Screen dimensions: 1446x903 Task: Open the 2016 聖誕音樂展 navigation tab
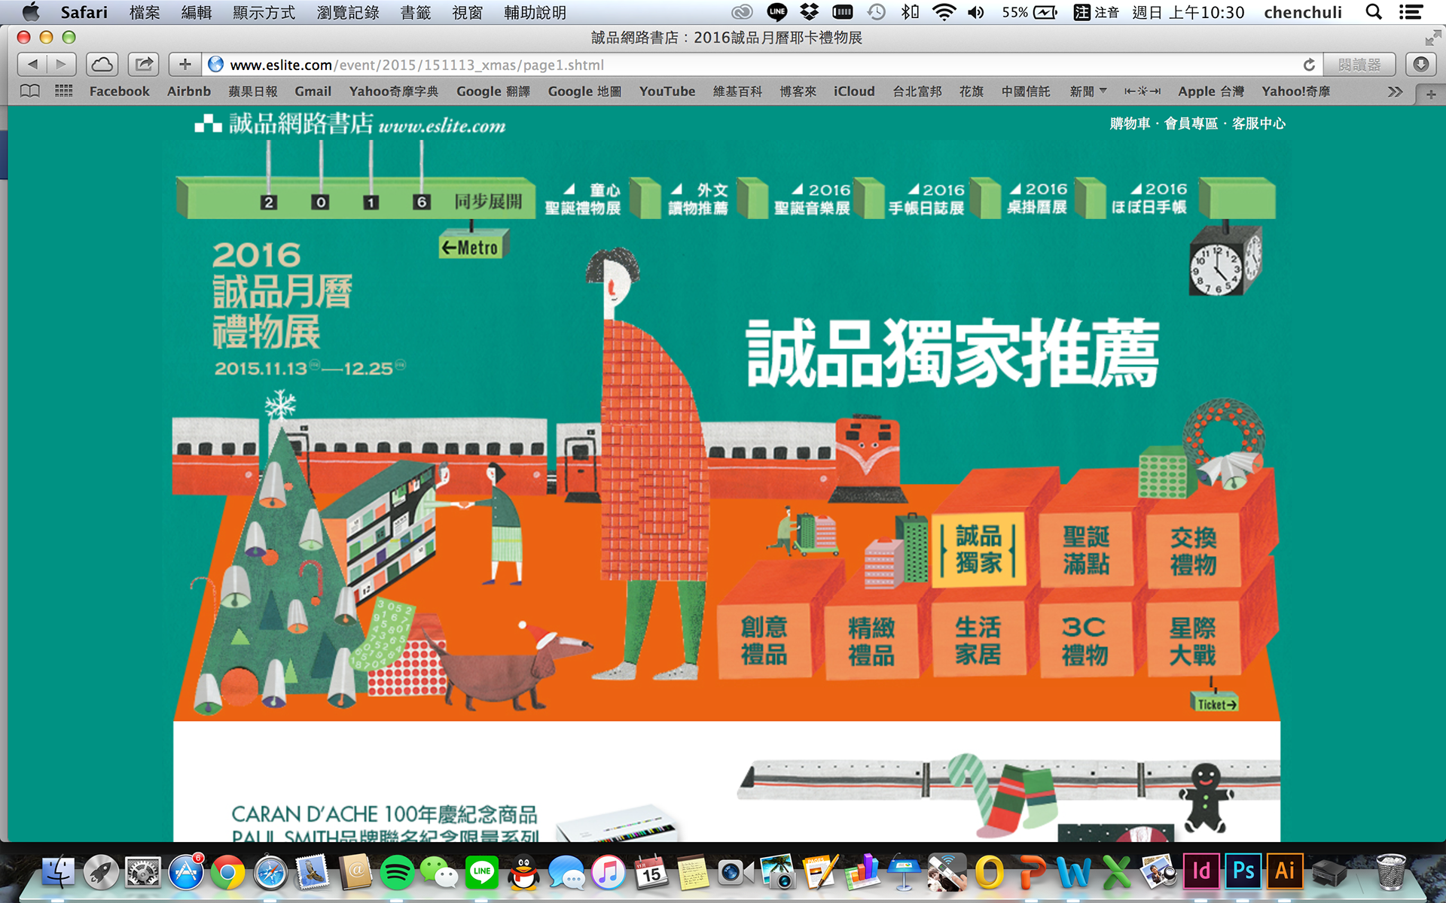pyautogui.click(x=812, y=199)
